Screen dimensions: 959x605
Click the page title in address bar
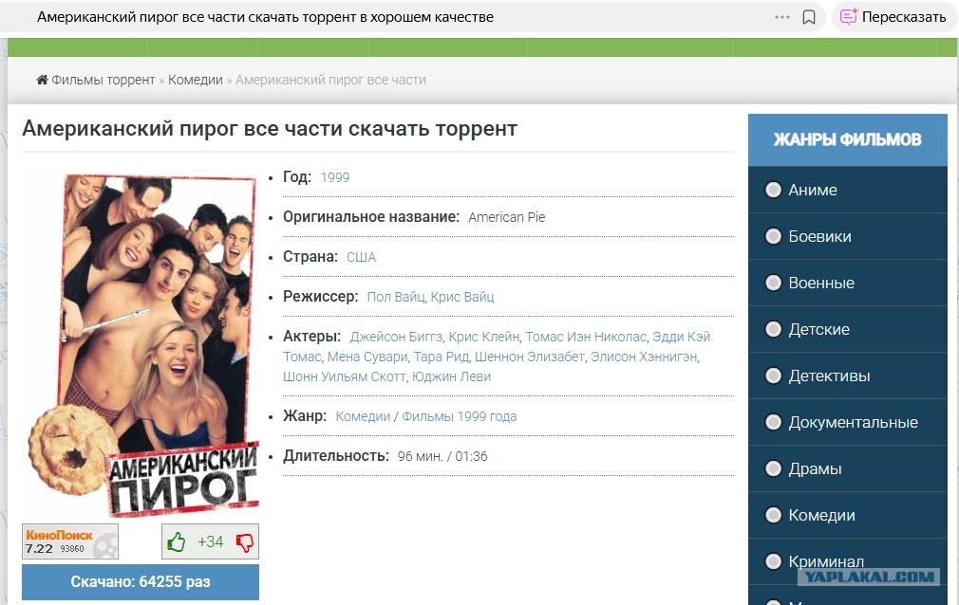point(265,17)
